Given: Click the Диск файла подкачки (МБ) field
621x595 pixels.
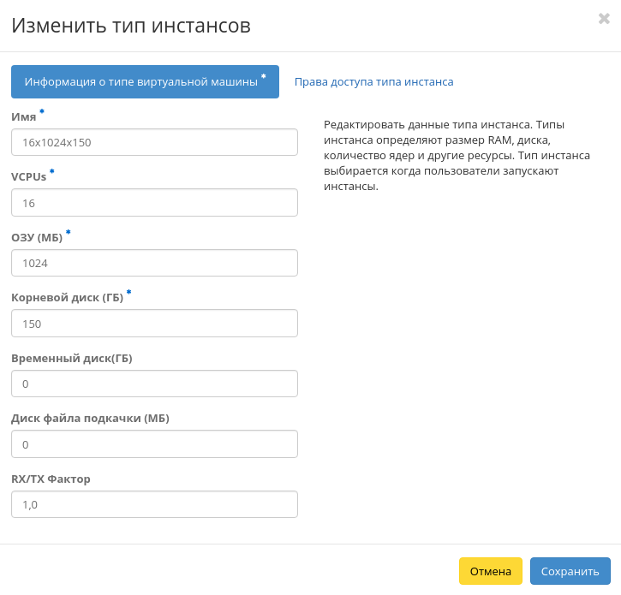Looking at the screenshot, I should coord(154,443).
